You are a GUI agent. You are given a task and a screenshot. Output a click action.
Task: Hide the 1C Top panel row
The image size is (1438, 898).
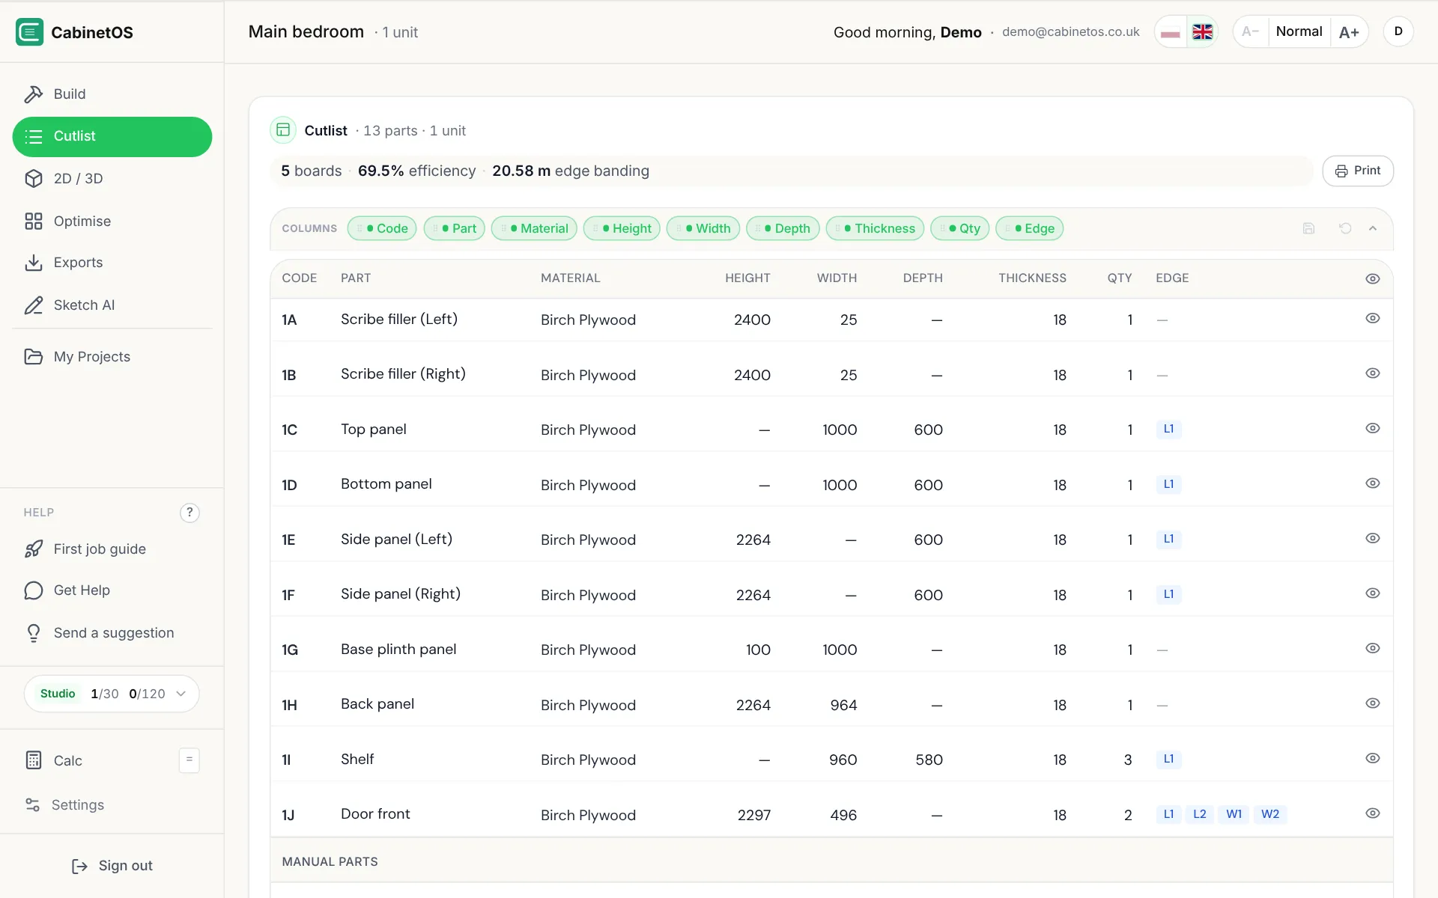coord(1372,429)
